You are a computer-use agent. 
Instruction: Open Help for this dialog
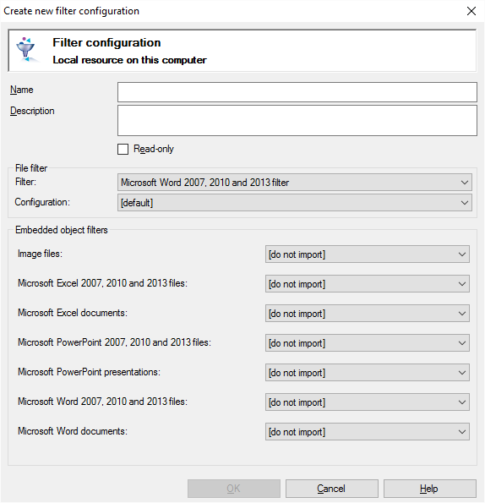429,489
